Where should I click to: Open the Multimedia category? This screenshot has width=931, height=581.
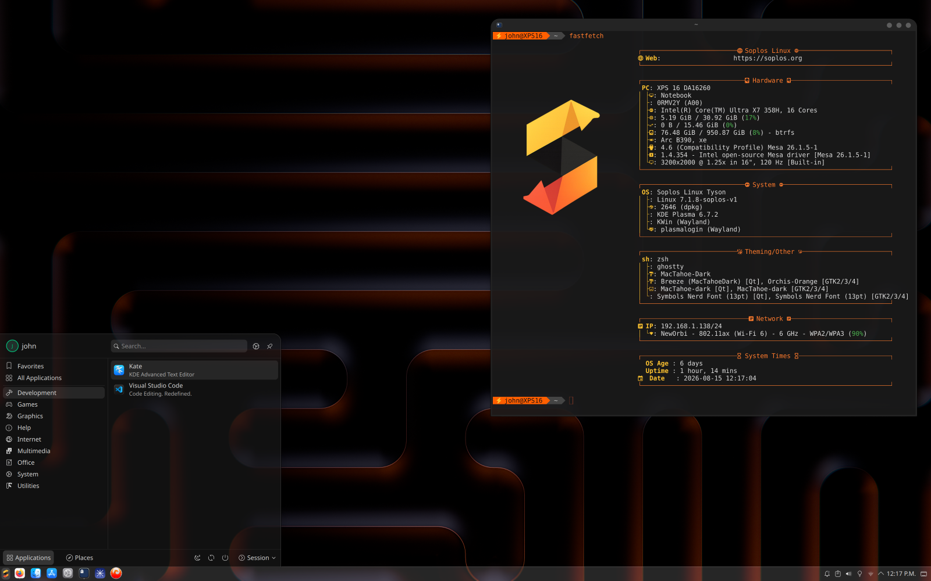coord(54,451)
